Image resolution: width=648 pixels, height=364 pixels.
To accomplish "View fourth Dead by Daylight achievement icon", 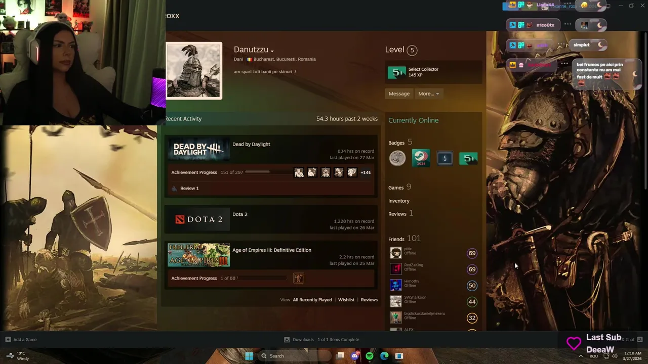I will click(339, 172).
